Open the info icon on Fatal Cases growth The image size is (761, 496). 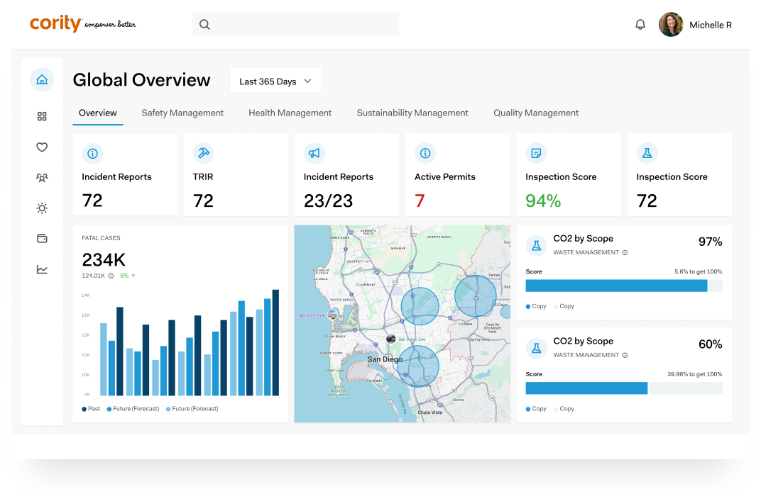[x=112, y=275]
